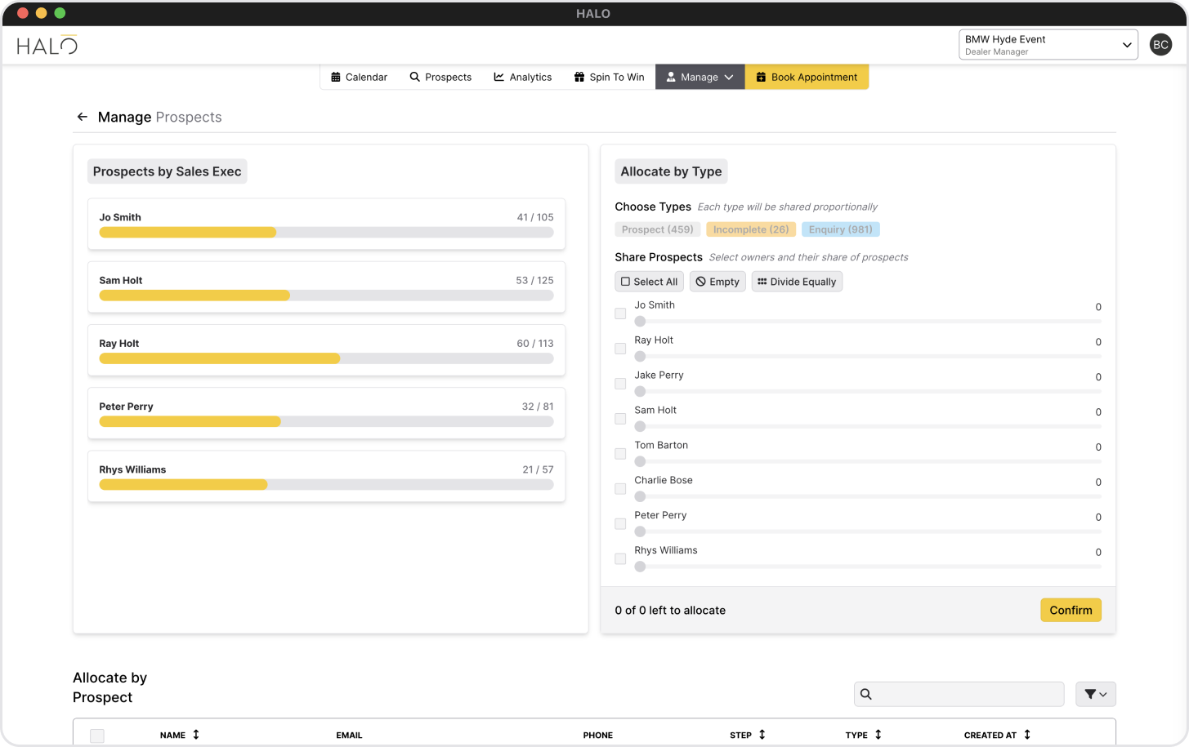Tick the Charlie Bose checkbox
Screen dimensions: 1189x747
pos(620,489)
